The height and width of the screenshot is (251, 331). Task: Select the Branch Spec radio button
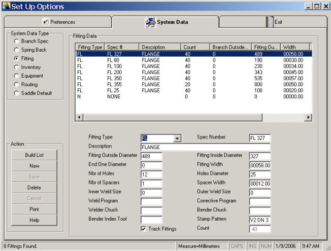pyautogui.click(x=16, y=41)
